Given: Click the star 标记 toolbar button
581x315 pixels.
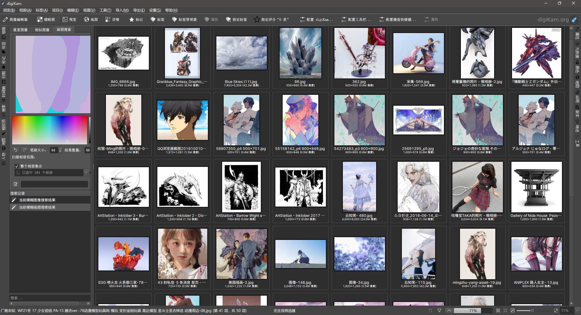Looking at the screenshot, I should coord(136,19).
